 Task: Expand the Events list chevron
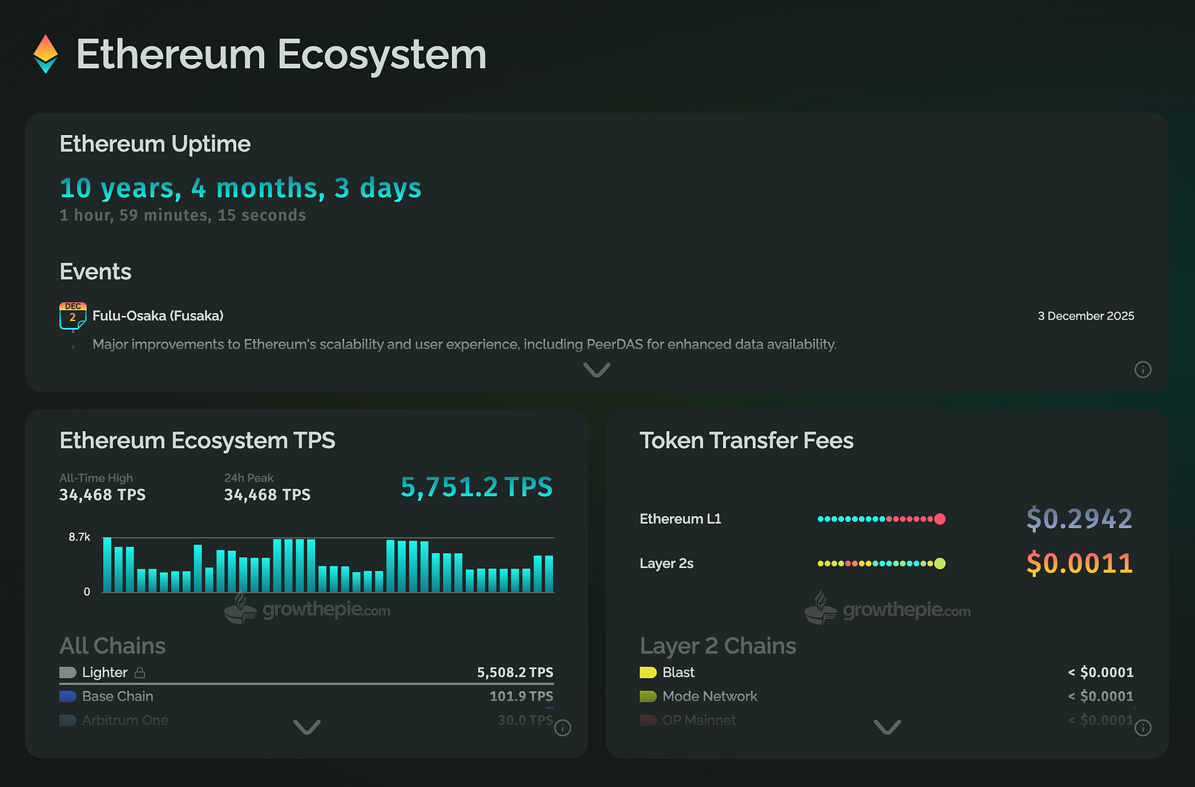click(597, 370)
